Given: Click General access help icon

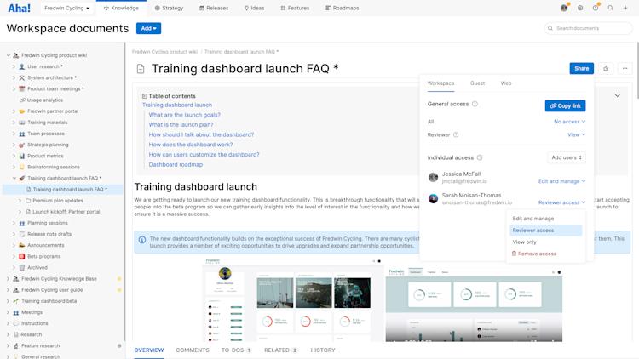Looking at the screenshot, I should coord(475,104).
